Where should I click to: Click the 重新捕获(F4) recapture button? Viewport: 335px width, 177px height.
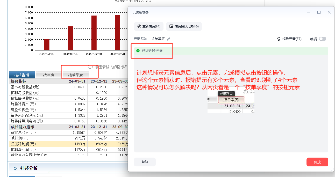coord(149,26)
